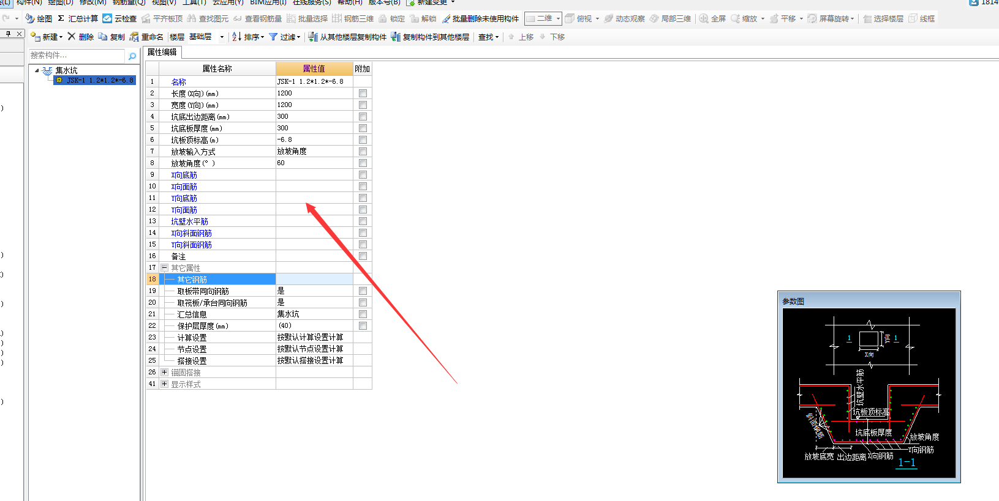Expand the 显示样式 group
Screen dimensions: 999x501
164,384
